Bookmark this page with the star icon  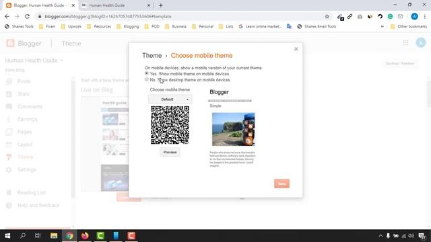[x=327, y=16]
